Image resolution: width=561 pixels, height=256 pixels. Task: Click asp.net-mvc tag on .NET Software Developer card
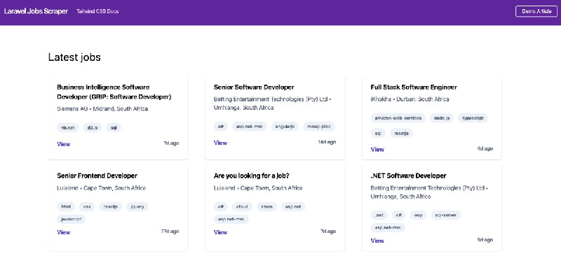point(388,228)
